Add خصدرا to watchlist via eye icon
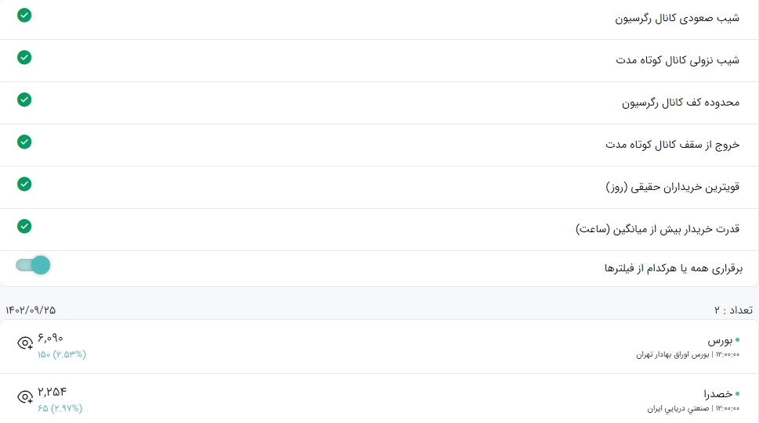This screenshot has height=423, width=759. [25, 397]
